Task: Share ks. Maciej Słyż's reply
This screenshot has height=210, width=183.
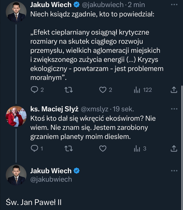Action: [173, 149]
